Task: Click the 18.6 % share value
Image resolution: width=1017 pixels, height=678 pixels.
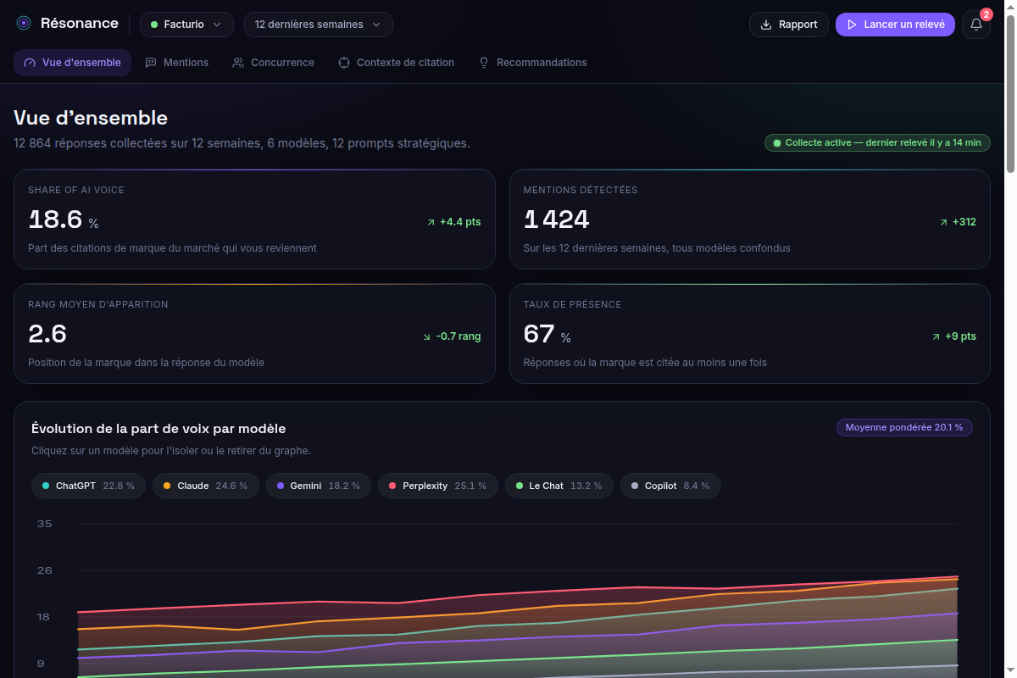Action: coord(64,220)
